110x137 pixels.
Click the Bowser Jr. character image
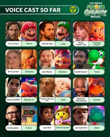29,87
